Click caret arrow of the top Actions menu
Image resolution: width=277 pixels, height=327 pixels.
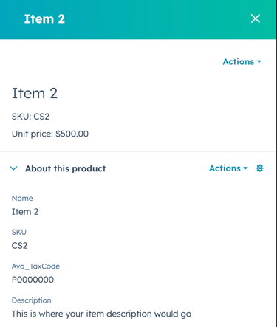pos(259,62)
